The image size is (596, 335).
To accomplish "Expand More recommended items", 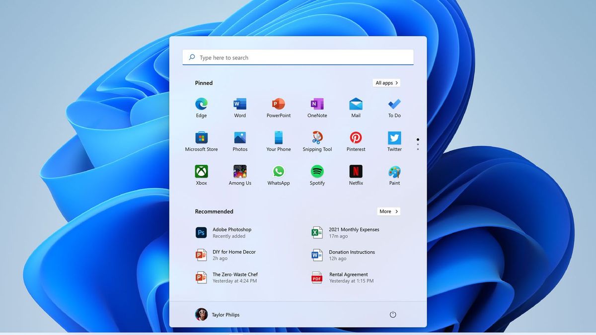I will click(388, 211).
